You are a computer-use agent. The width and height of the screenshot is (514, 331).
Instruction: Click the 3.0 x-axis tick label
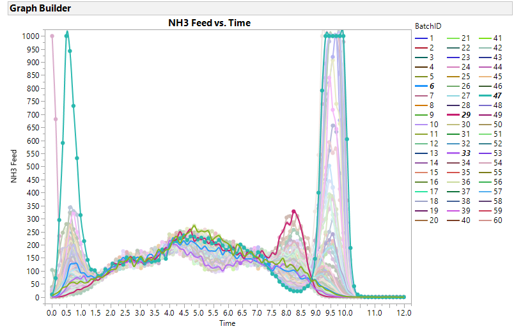[x=140, y=313]
